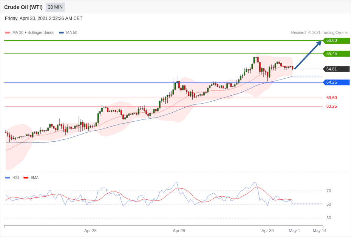Click the 64.25 blue pivot price tag
Viewport: 351px width, 237px height.
point(336,82)
